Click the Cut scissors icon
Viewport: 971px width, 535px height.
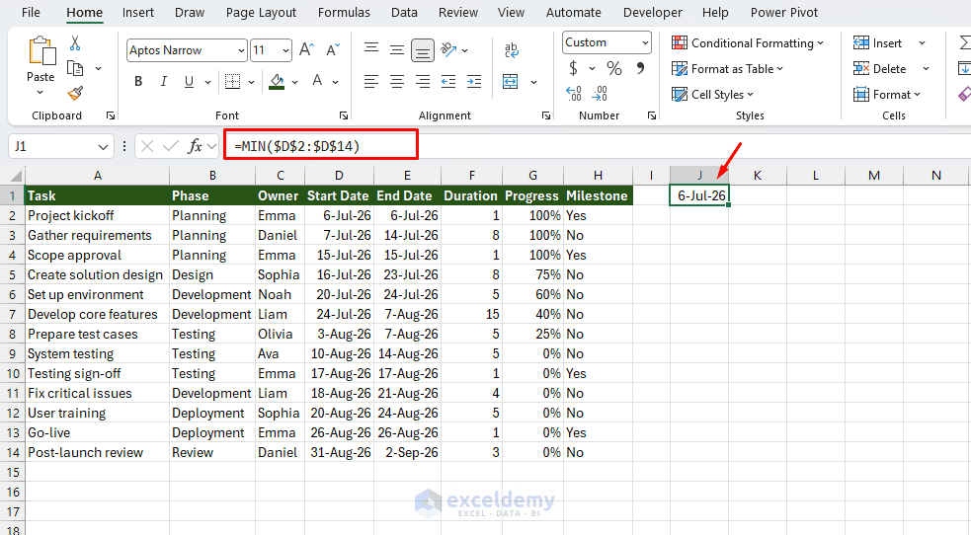(75, 42)
